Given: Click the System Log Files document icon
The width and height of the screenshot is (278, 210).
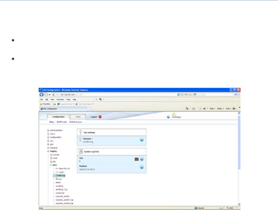Looking at the screenshot, I should pos(81,152).
